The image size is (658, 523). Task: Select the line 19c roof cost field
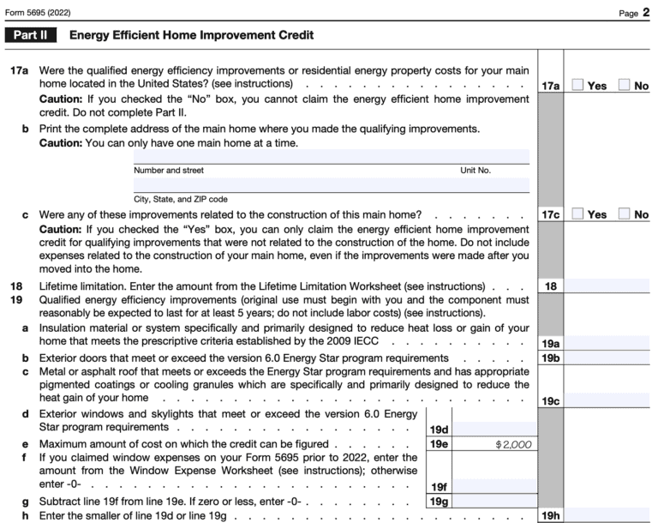607,400
